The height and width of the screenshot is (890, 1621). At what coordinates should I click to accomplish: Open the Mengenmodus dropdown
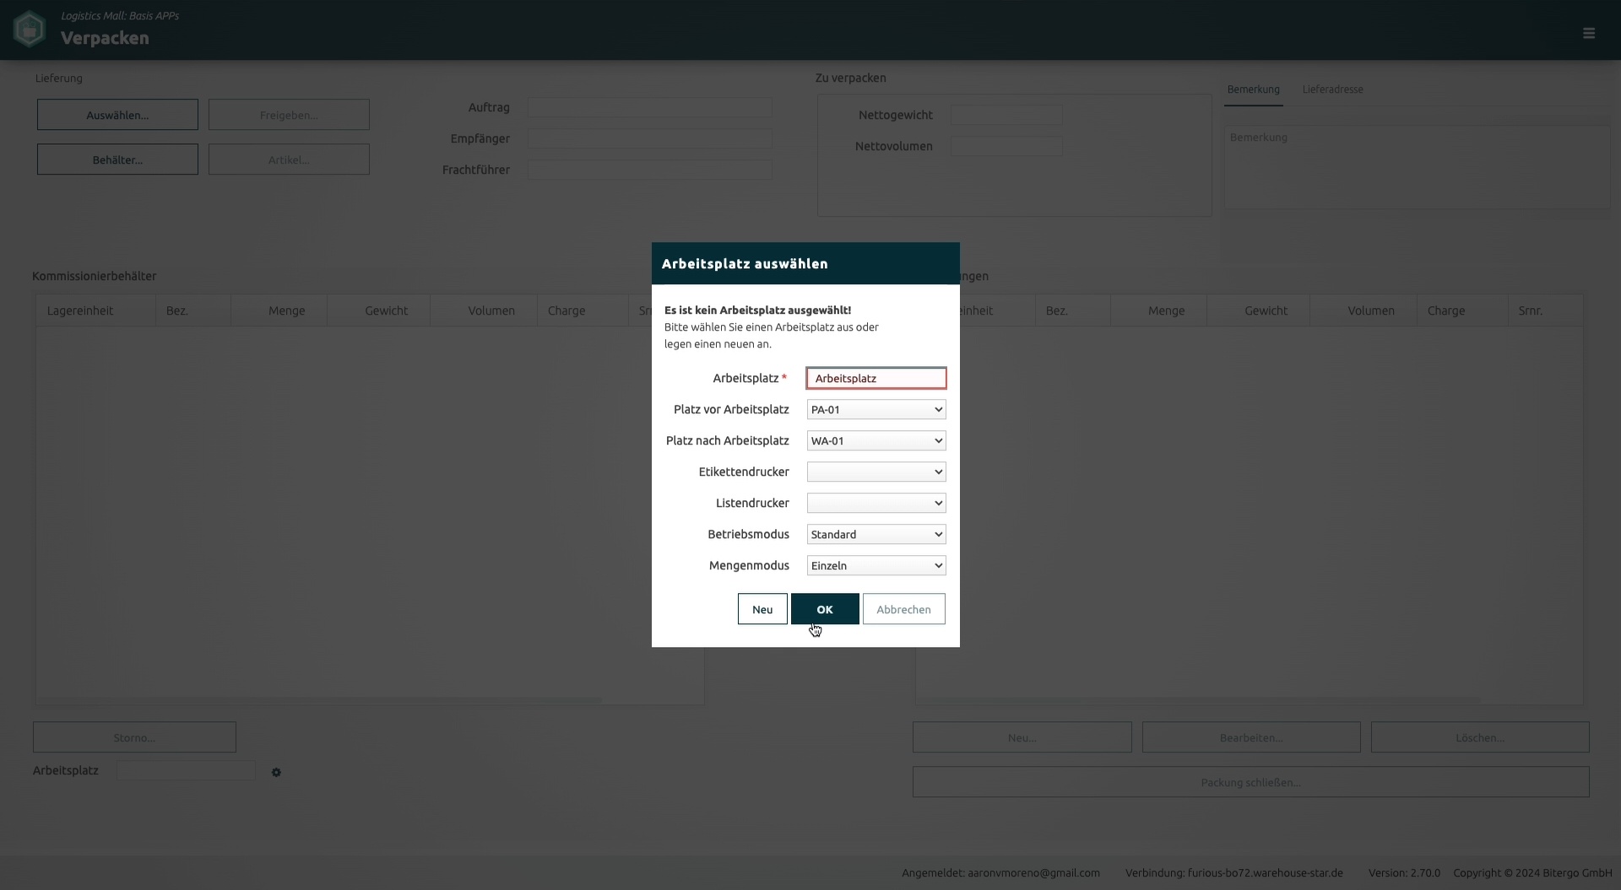tap(876, 565)
